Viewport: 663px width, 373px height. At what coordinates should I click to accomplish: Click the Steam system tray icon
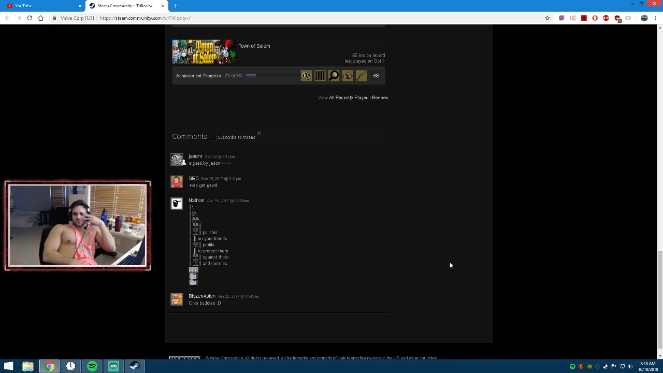(606, 366)
